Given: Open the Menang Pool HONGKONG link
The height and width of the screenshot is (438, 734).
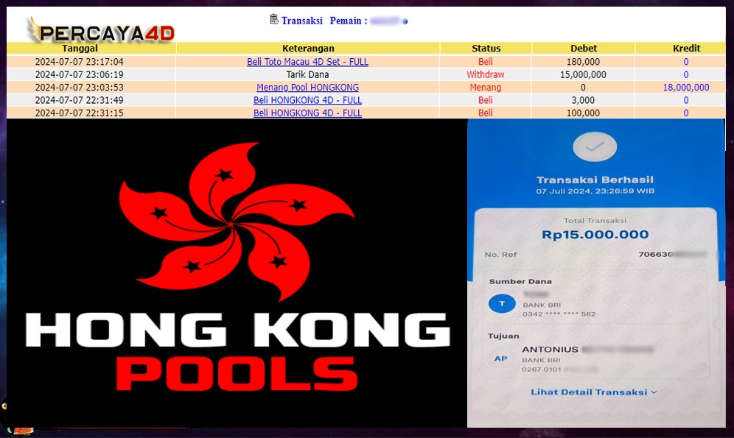Looking at the screenshot, I should pos(307,88).
